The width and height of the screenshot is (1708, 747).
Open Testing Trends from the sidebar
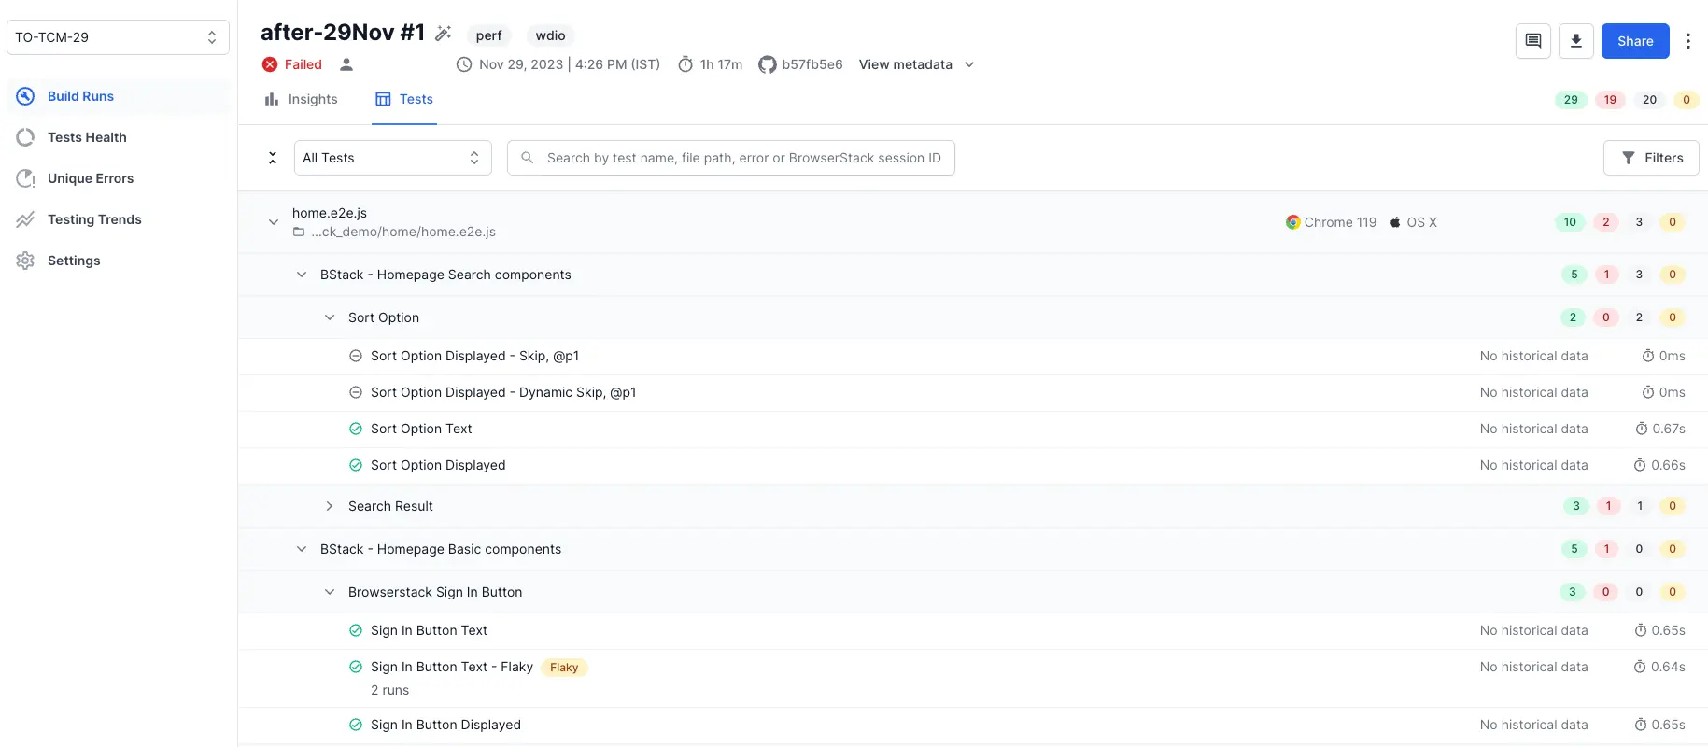tap(94, 219)
